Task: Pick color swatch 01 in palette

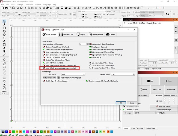Action: pyautogui.click(x=7, y=132)
